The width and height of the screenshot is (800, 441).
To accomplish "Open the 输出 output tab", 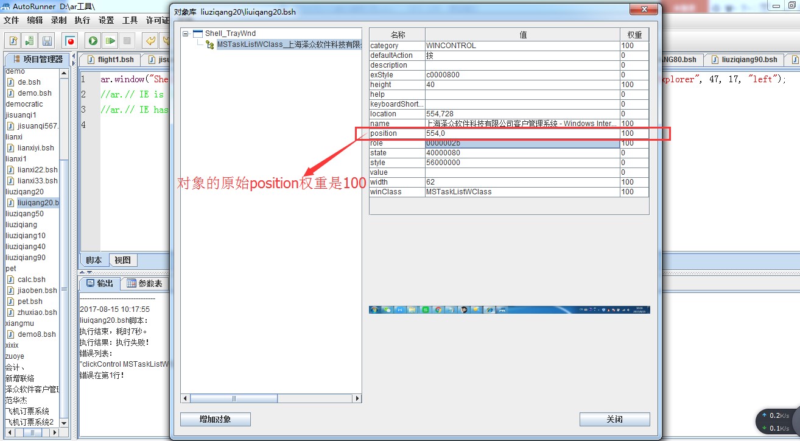I will point(99,283).
